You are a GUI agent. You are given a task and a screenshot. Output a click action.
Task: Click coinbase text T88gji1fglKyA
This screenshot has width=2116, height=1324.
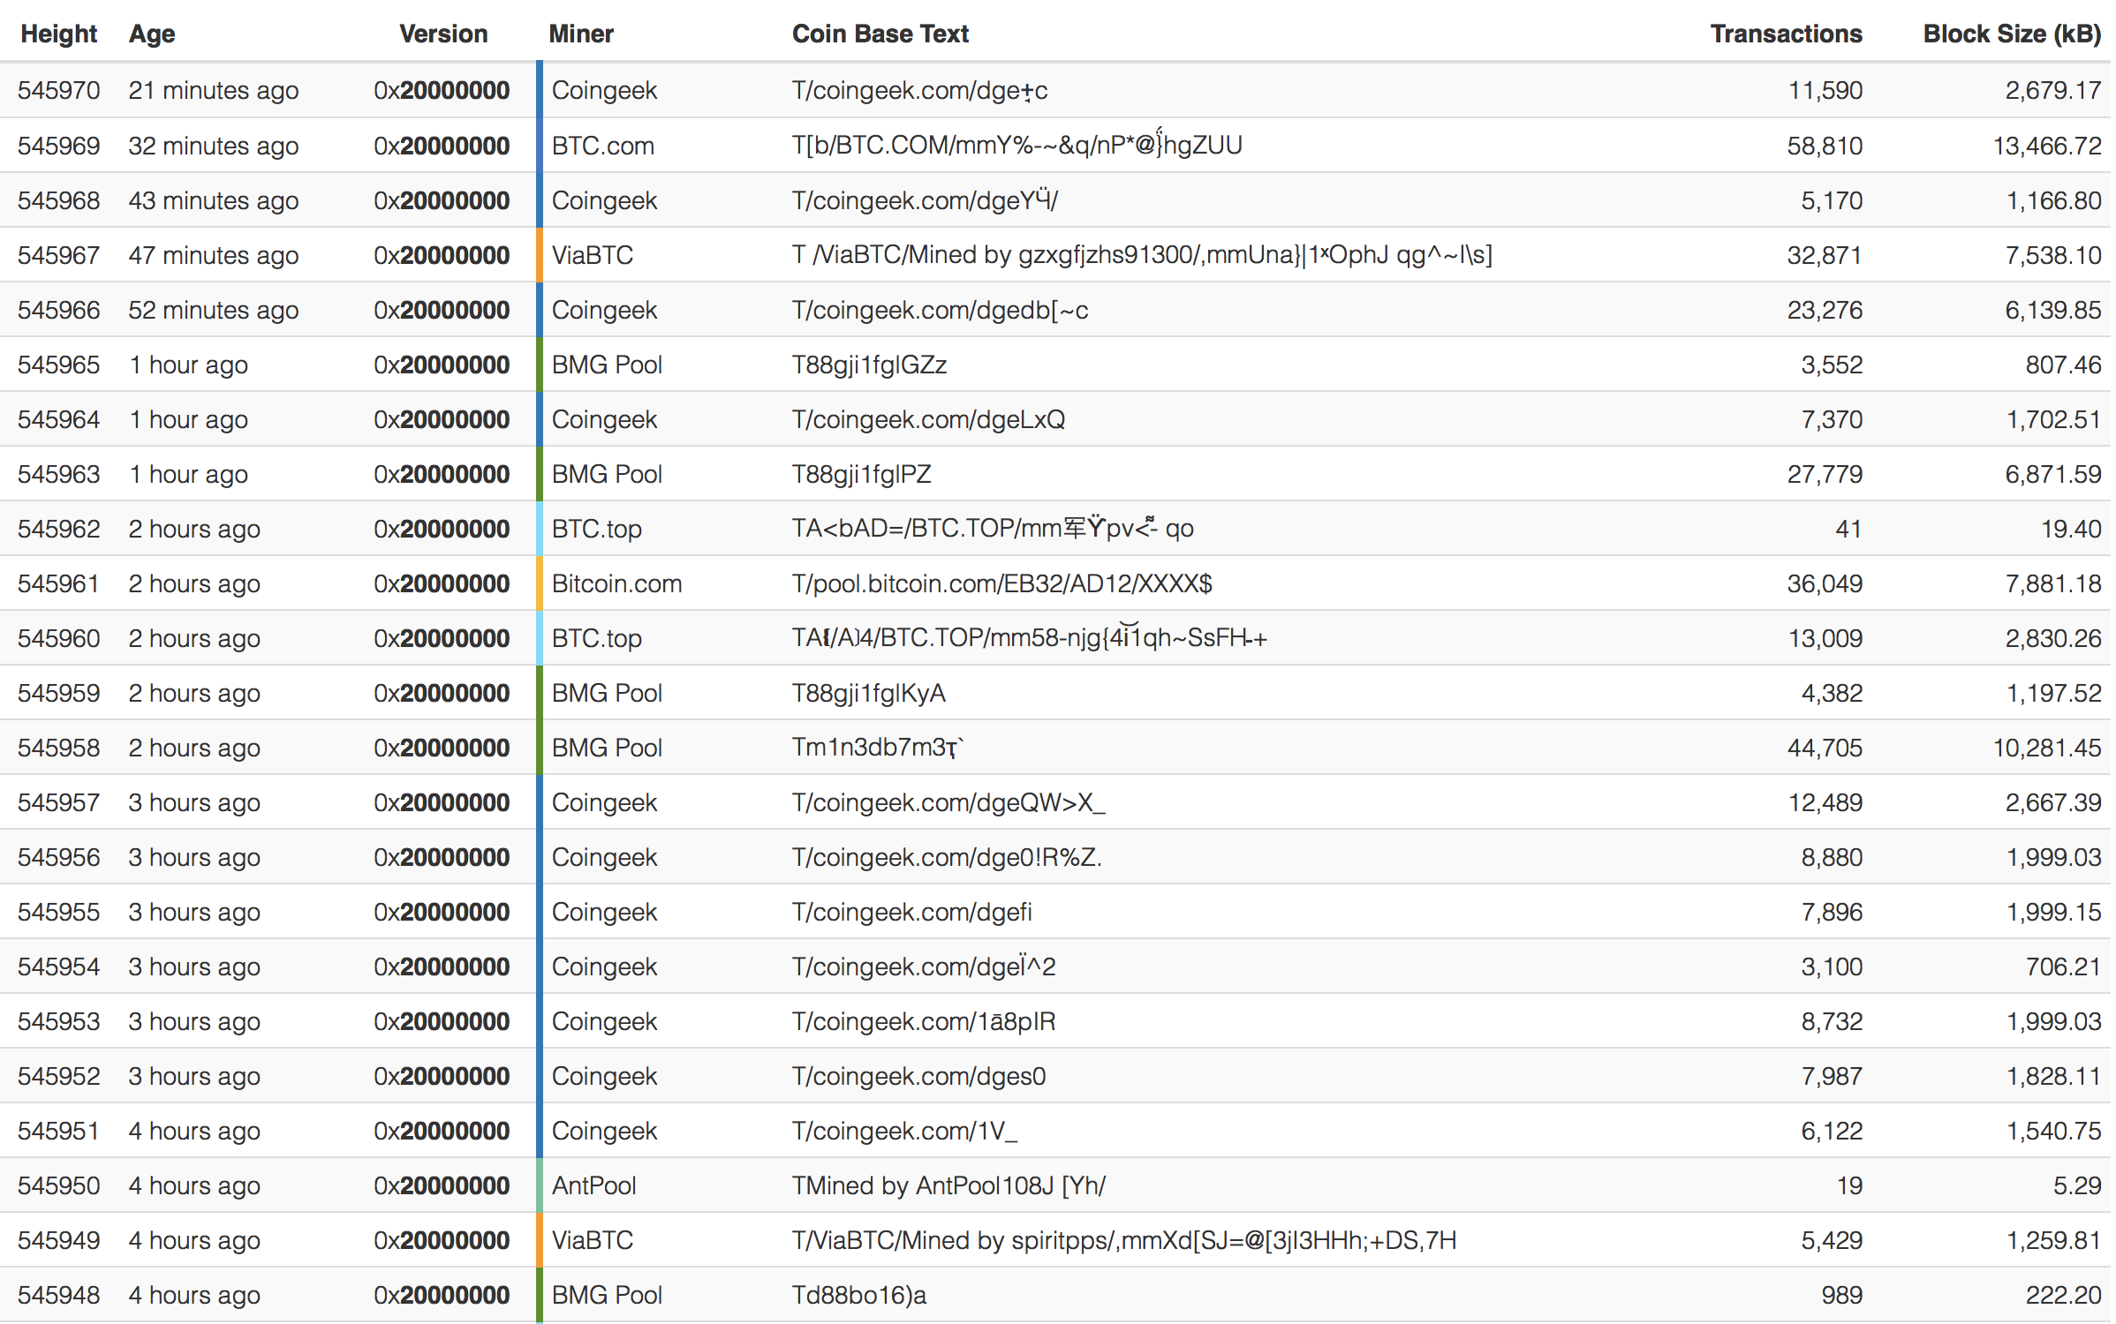[x=869, y=693]
